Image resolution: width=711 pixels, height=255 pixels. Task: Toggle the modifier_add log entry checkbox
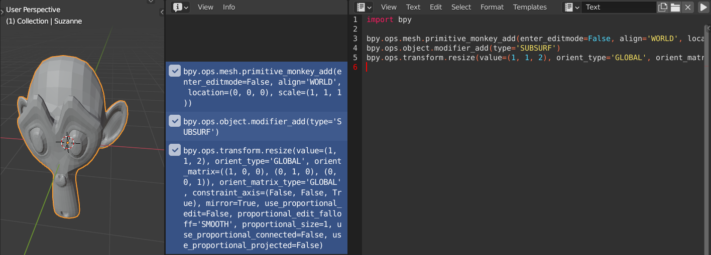pos(175,121)
